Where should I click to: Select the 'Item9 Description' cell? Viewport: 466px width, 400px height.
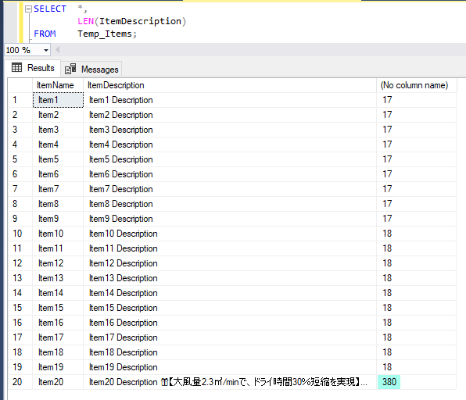(x=230, y=219)
